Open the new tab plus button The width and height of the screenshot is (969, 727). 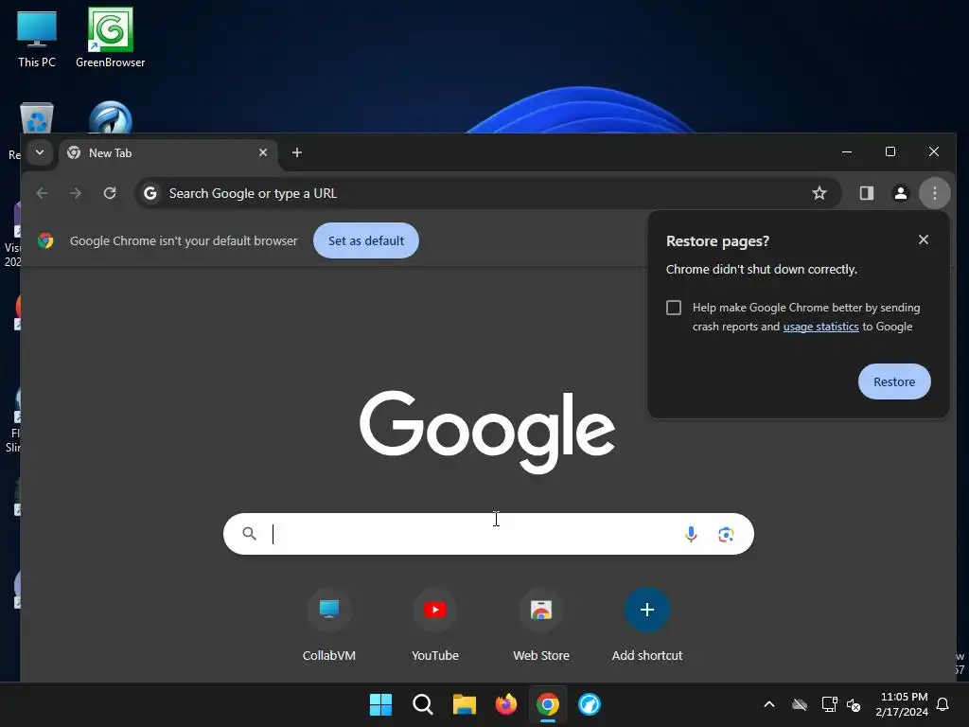[296, 152]
